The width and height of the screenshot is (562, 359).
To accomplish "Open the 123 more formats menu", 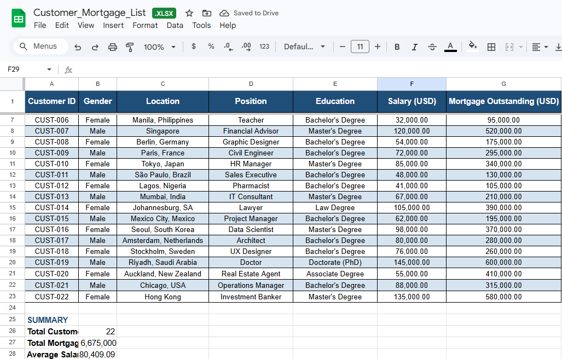I will tap(264, 47).
